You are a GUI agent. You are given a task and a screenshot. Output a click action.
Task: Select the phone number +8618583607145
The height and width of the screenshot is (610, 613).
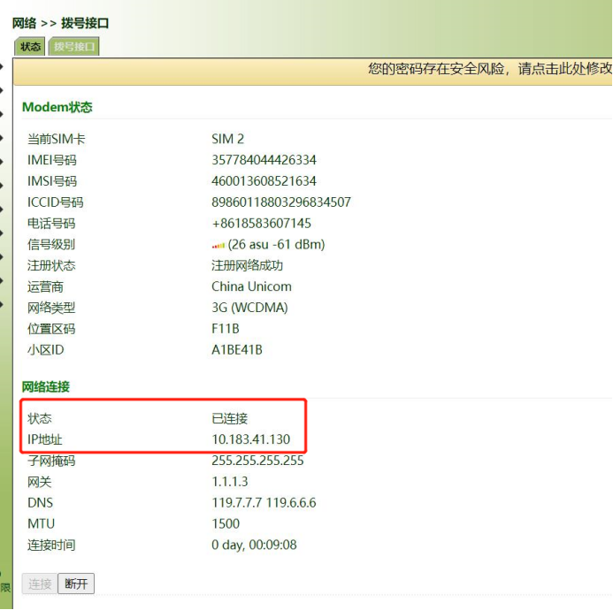pyautogui.click(x=261, y=224)
